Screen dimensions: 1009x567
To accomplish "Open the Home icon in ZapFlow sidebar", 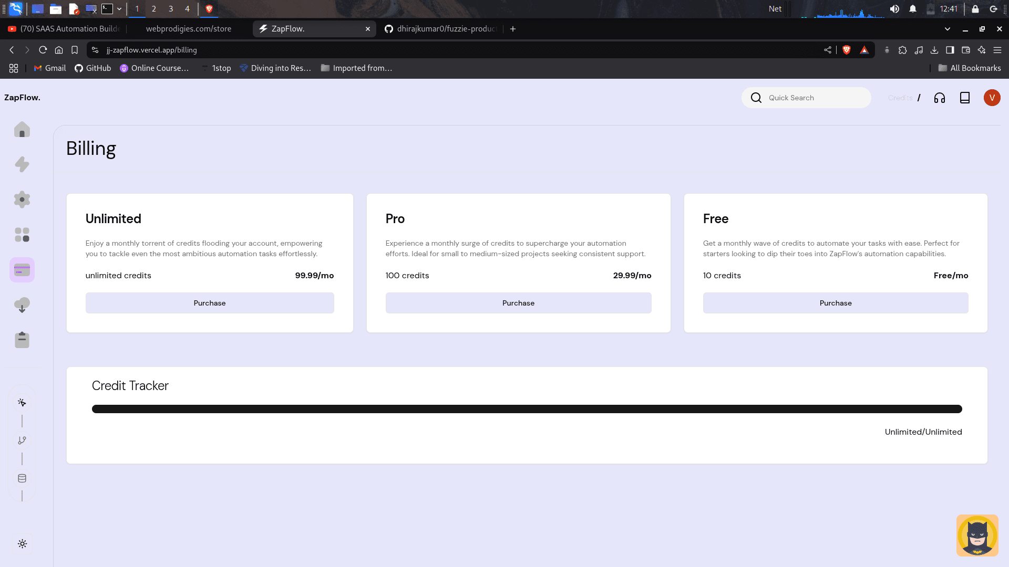I will tap(22, 130).
